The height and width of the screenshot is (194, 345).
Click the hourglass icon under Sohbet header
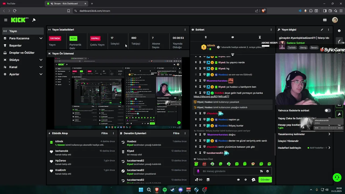tap(260, 37)
